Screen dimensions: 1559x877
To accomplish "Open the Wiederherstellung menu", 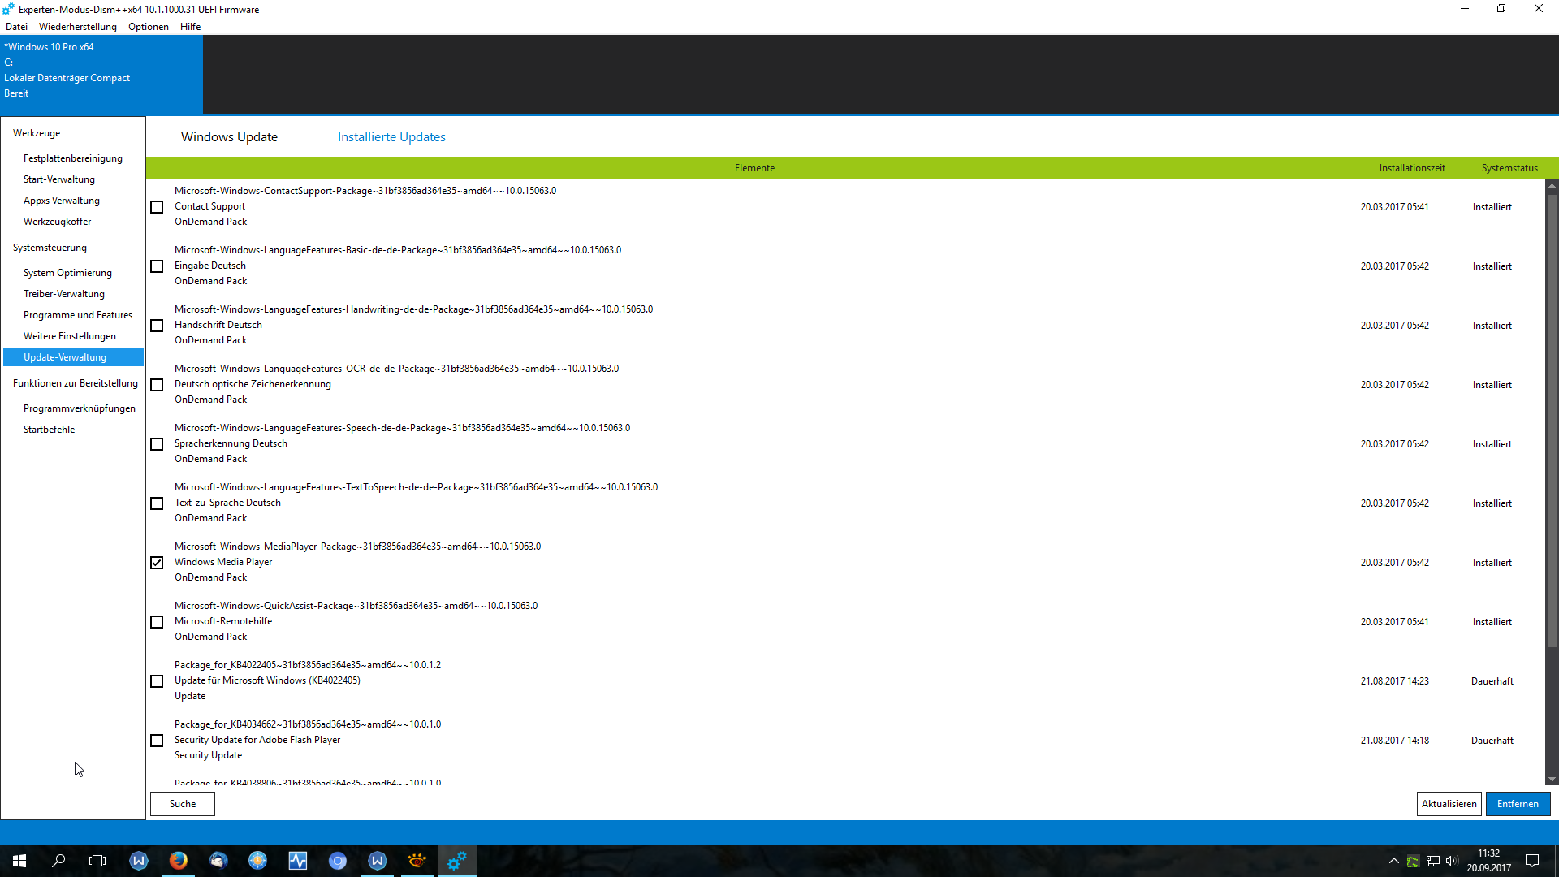I will click(78, 27).
